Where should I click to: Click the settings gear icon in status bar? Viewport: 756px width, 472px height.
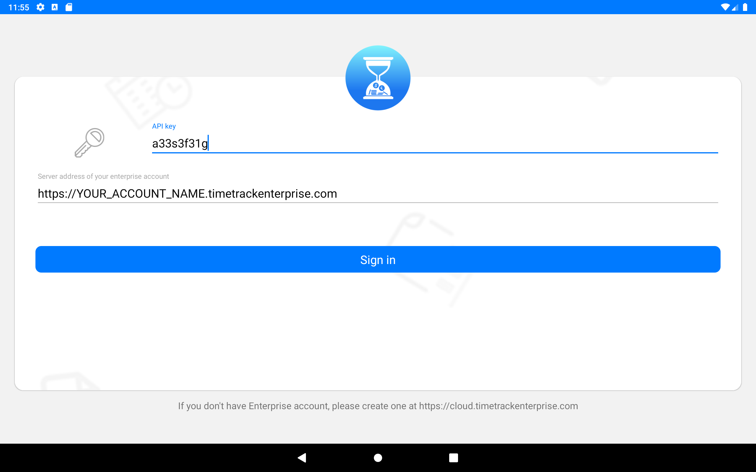tap(41, 7)
